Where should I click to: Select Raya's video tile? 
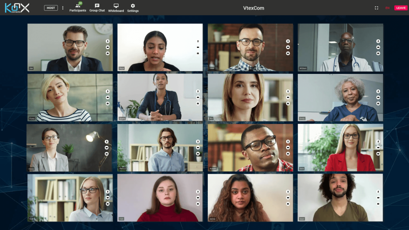click(x=160, y=48)
